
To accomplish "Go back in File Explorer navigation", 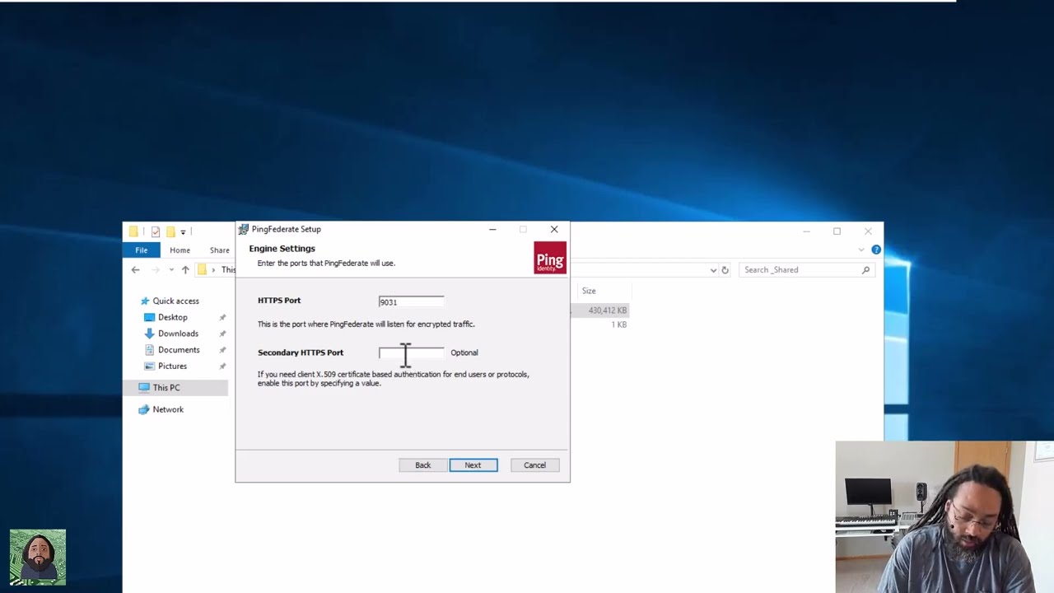I will click(x=136, y=270).
